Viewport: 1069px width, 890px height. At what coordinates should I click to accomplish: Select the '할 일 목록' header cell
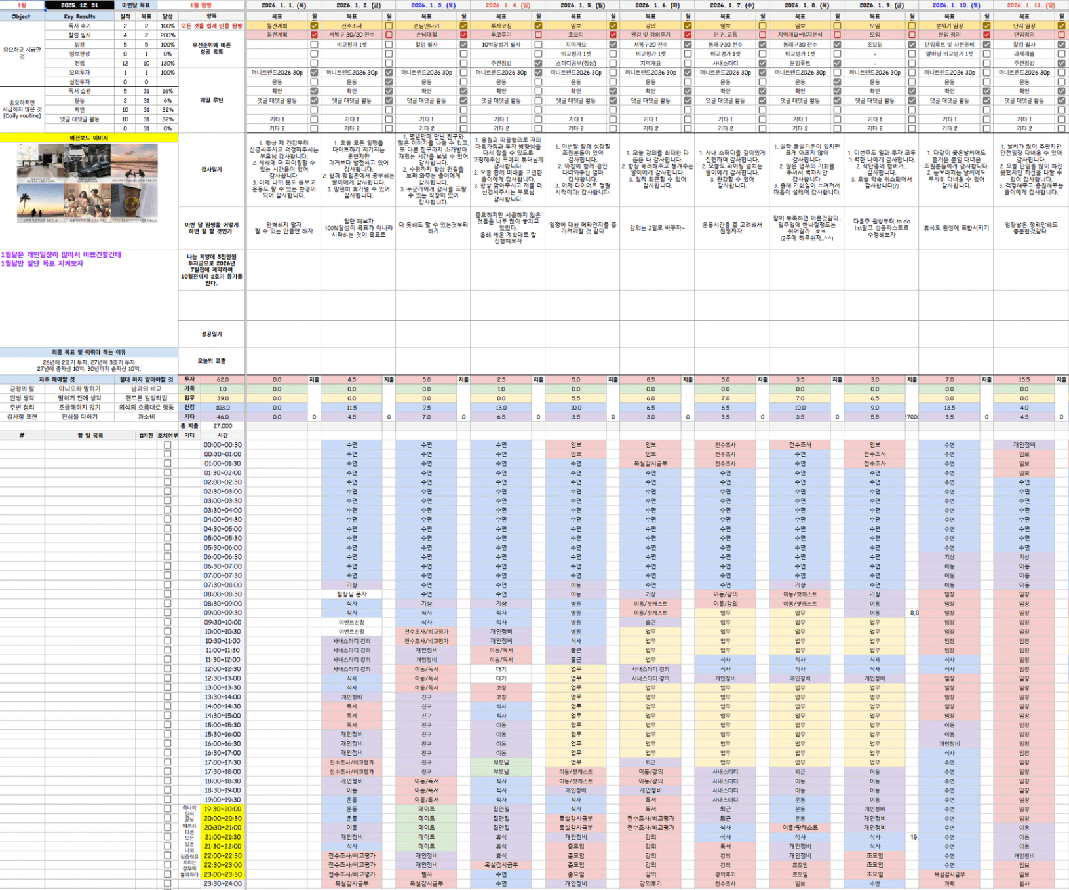tap(90, 436)
